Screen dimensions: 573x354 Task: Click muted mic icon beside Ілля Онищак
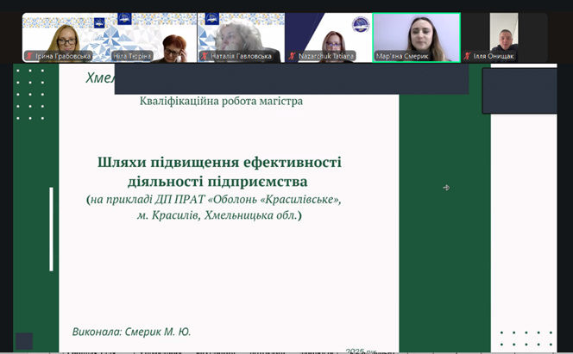[x=468, y=56]
